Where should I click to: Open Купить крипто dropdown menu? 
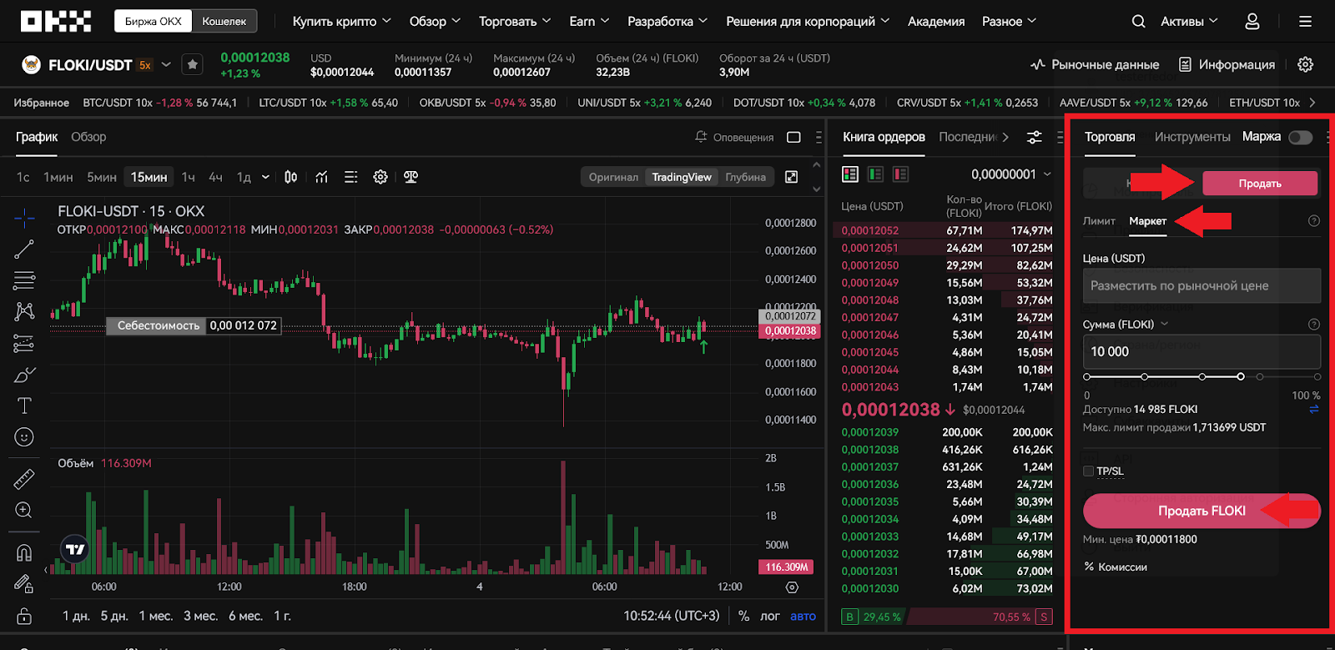coord(341,22)
